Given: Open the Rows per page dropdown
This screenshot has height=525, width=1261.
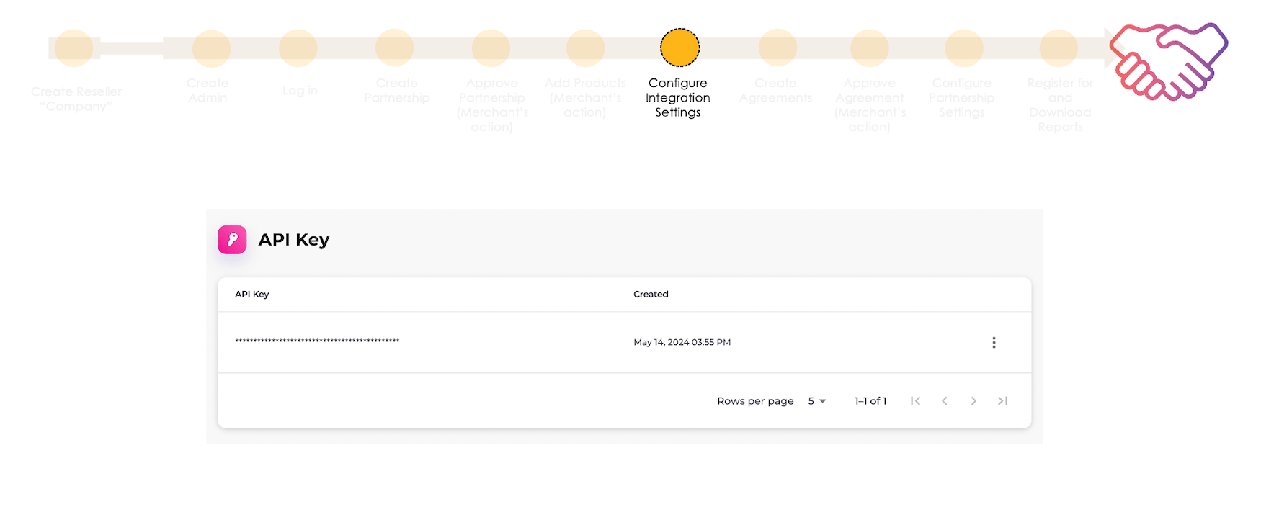Looking at the screenshot, I should point(817,401).
